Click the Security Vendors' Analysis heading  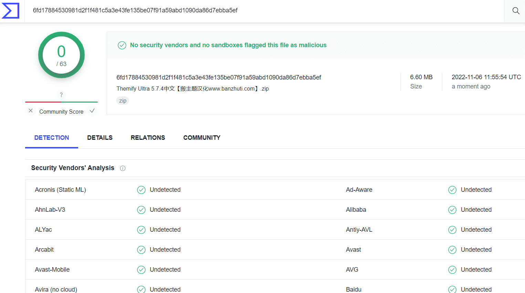click(x=73, y=168)
